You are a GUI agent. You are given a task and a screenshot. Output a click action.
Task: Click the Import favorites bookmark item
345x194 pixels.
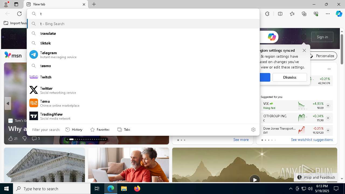tap(15, 23)
